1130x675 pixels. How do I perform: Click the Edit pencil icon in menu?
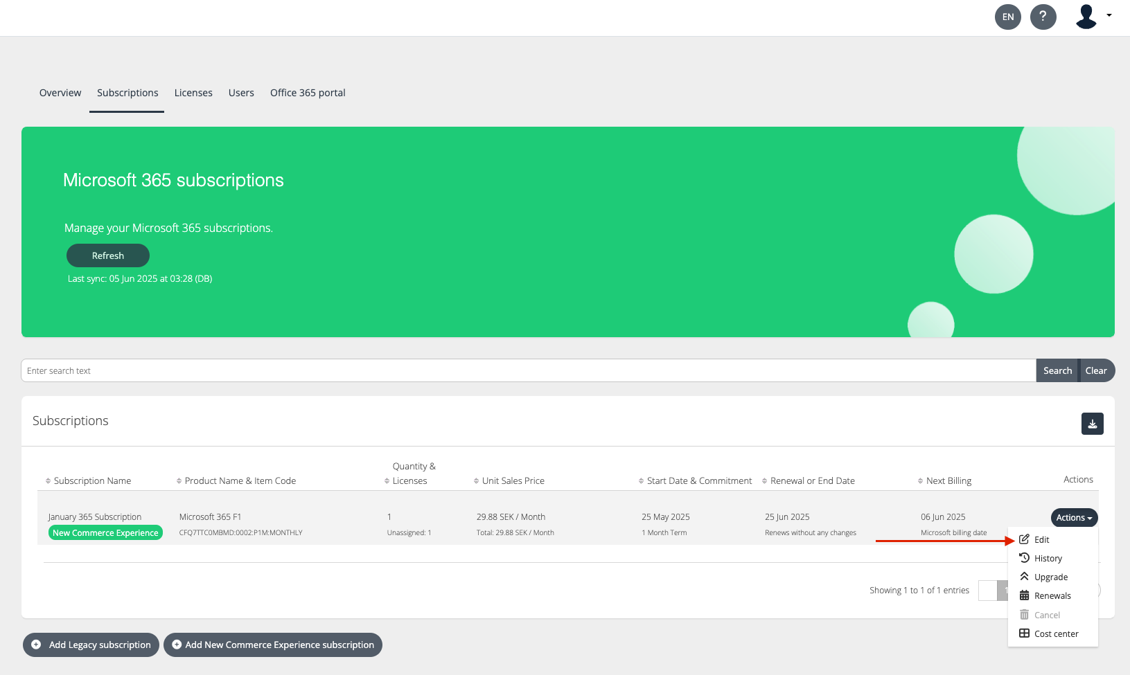(1024, 539)
